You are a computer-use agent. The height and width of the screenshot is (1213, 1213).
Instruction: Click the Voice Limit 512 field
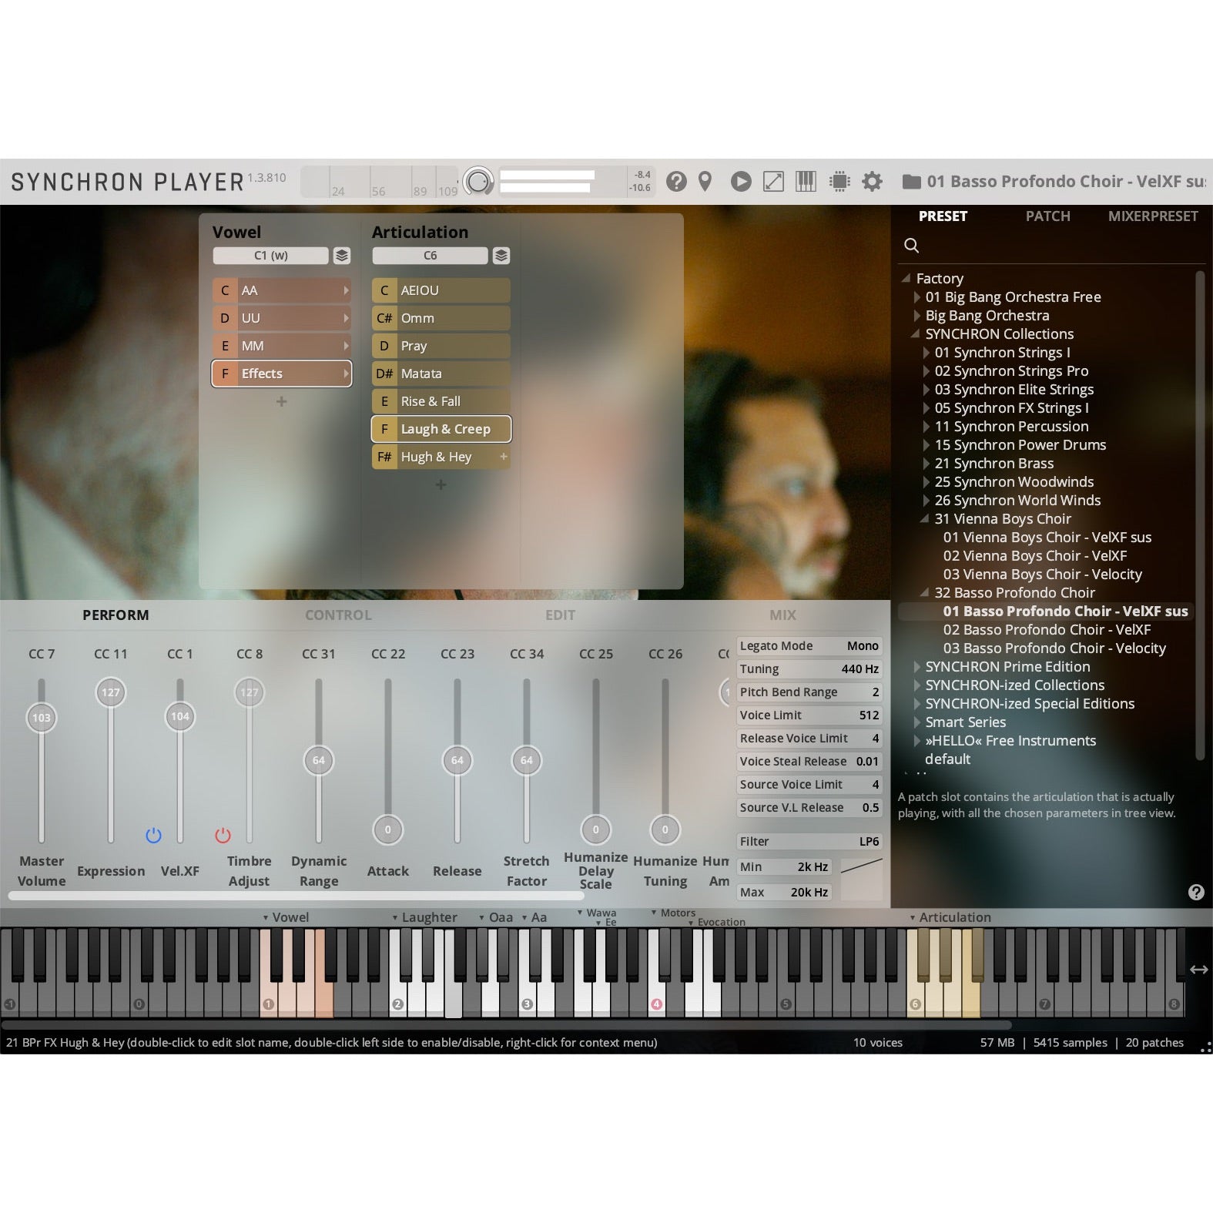pyautogui.click(x=809, y=715)
